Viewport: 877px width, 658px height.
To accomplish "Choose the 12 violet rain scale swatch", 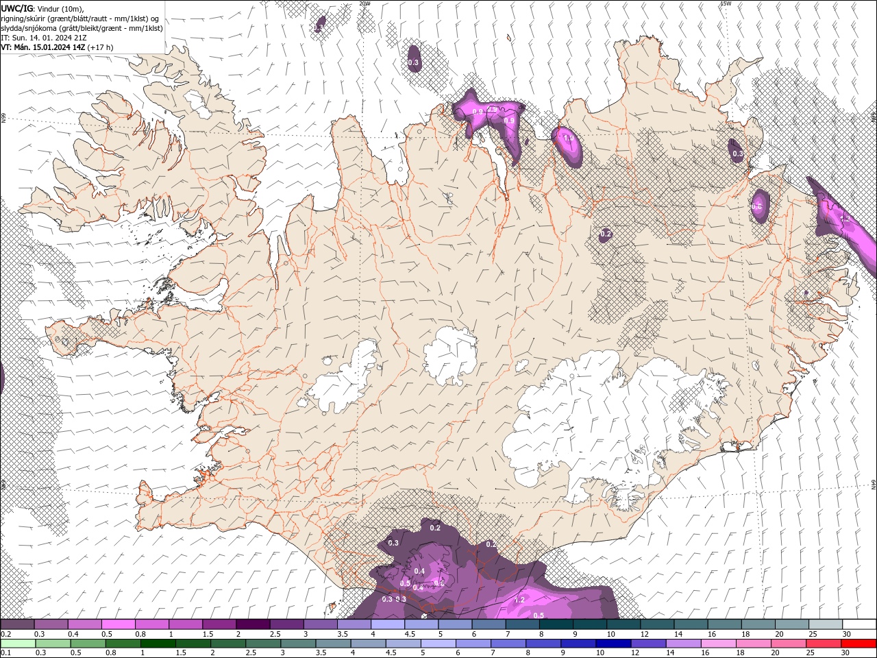I will point(648,644).
